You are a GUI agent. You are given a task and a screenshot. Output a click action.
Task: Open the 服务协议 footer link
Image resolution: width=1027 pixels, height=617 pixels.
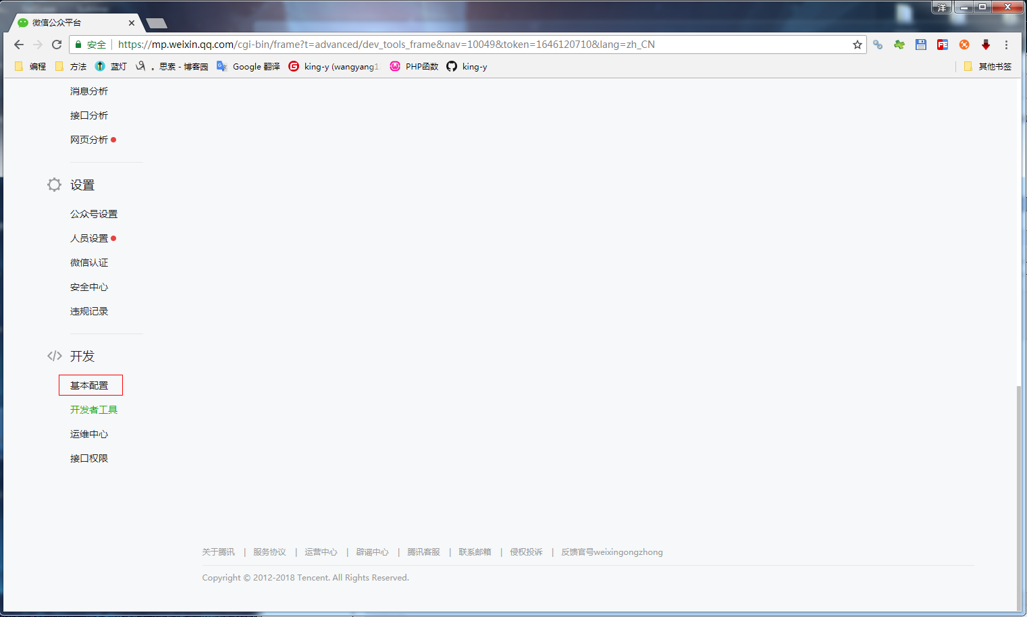(269, 552)
